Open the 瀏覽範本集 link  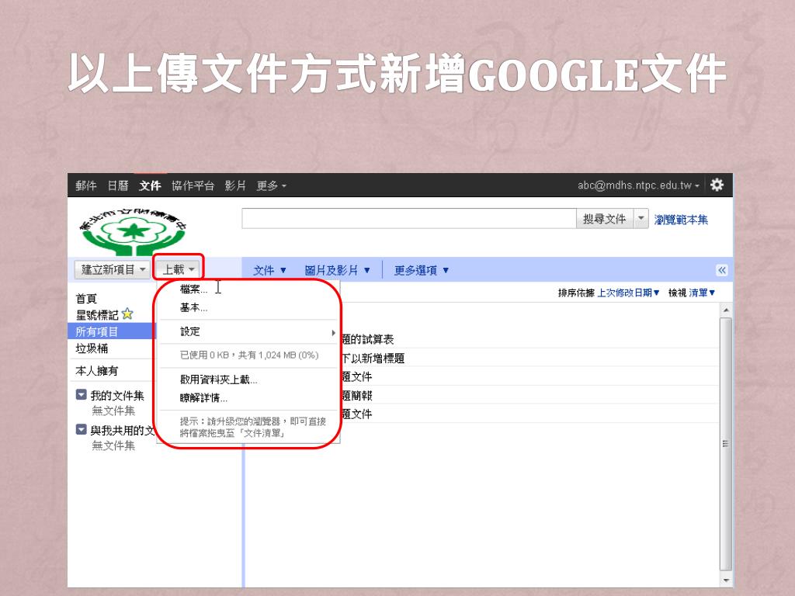tap(681, 220)
